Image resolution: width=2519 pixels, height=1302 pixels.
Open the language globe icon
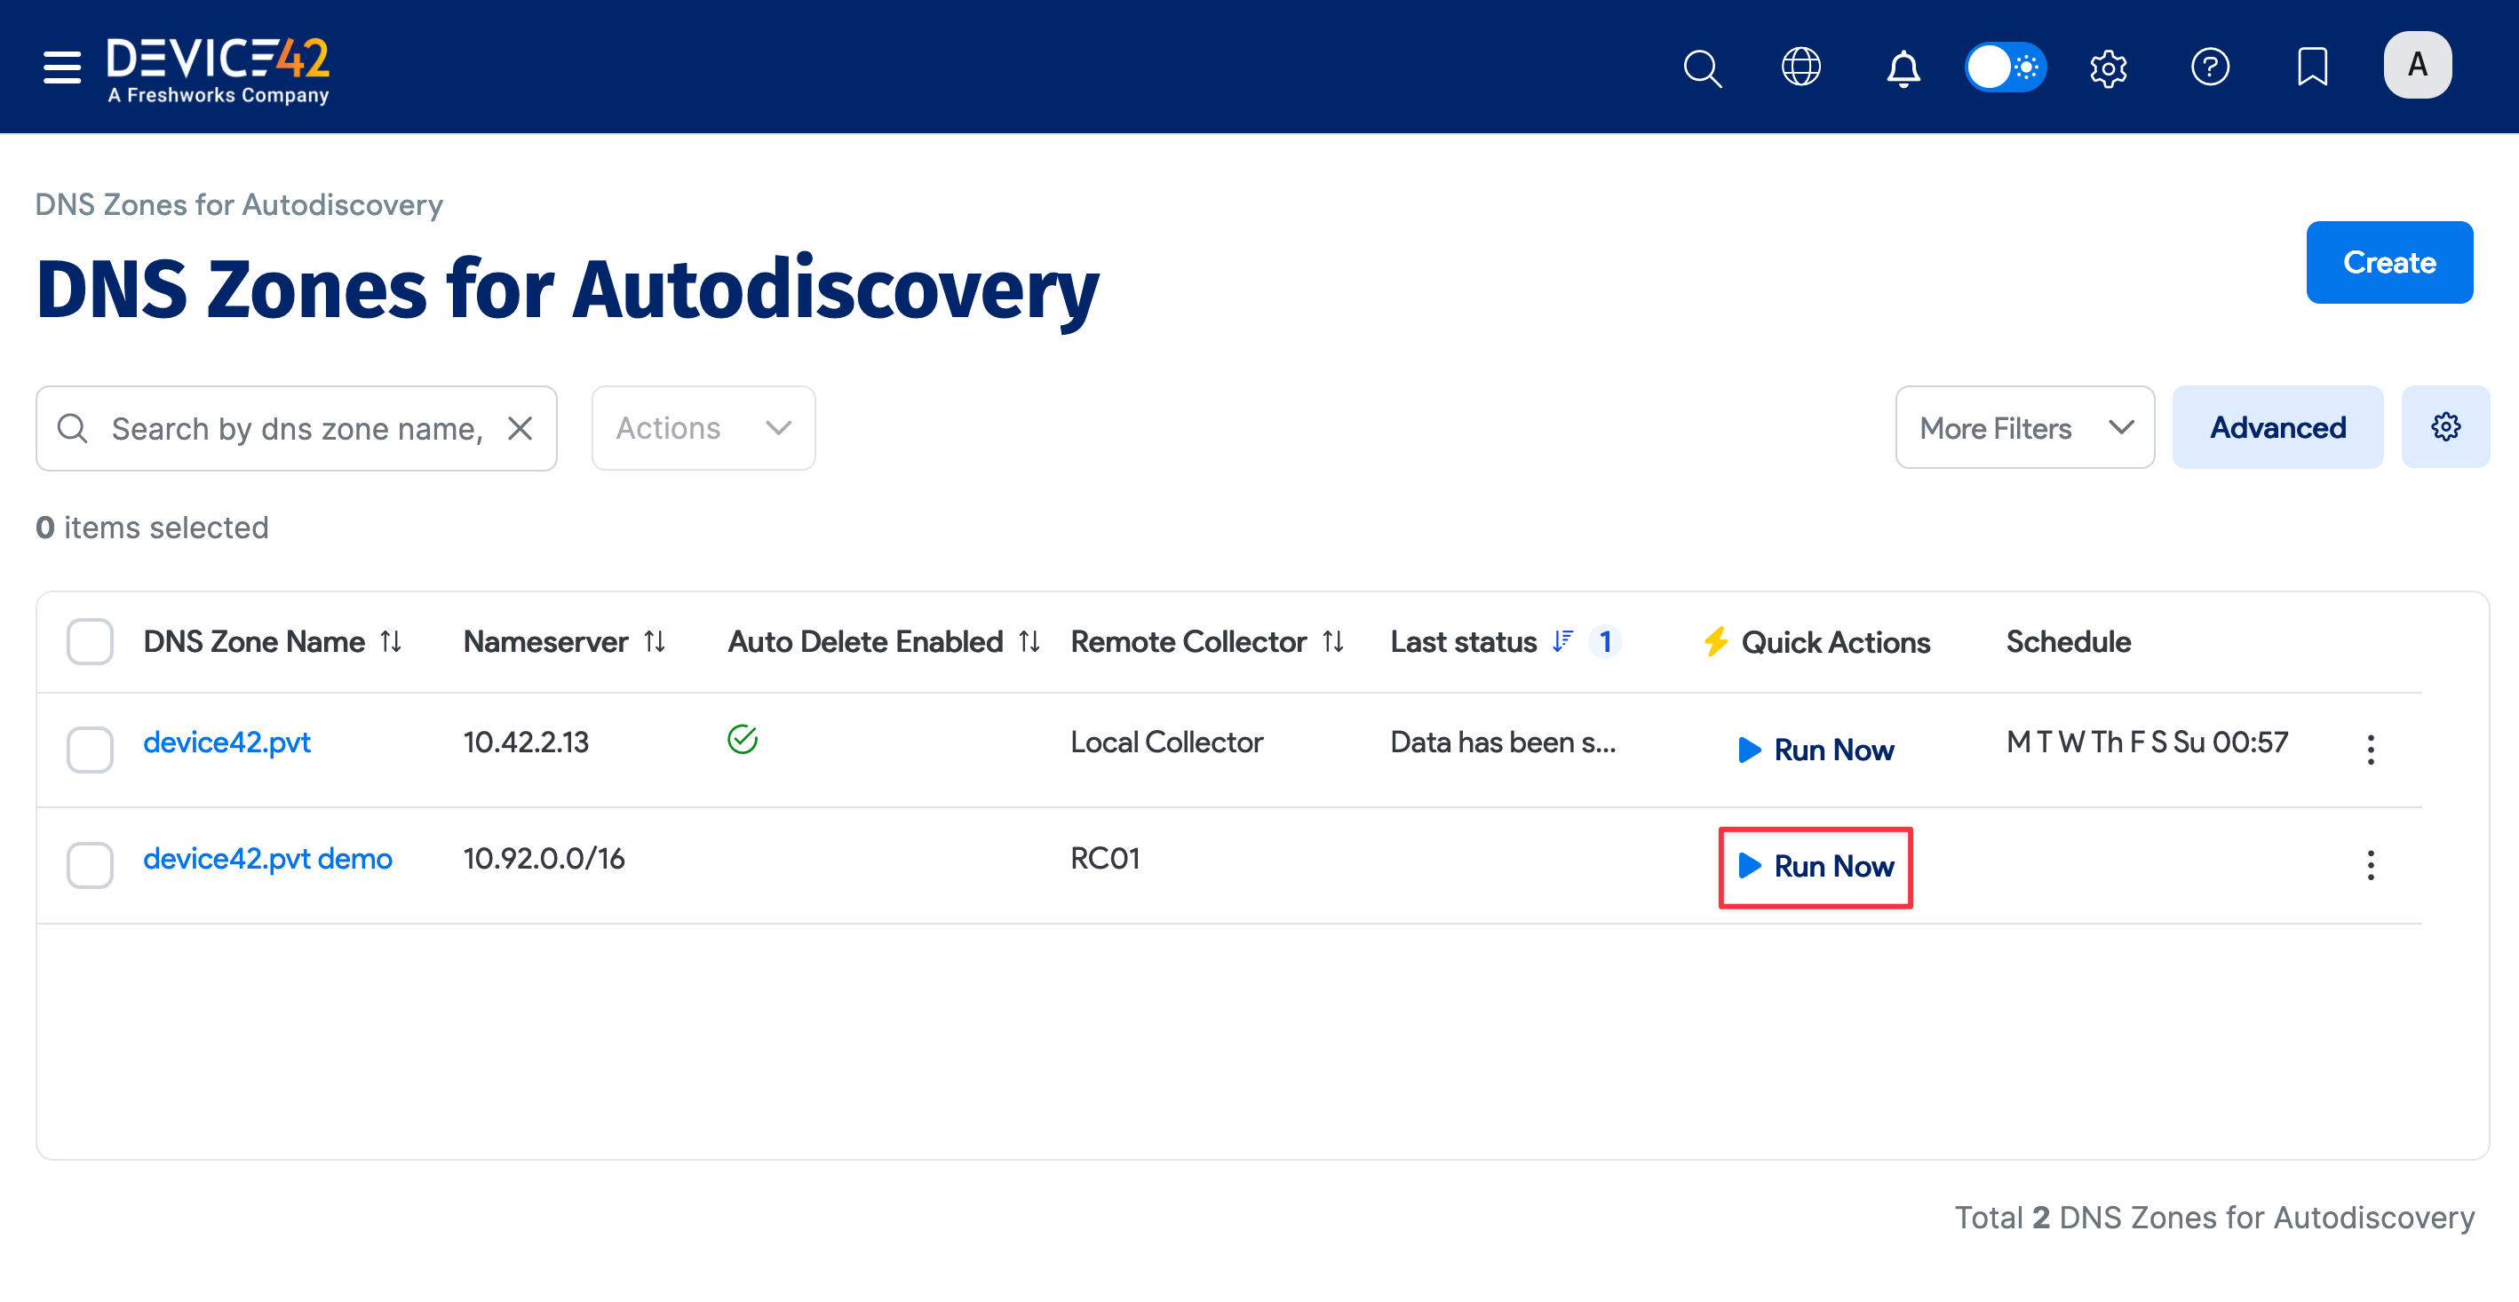tap(1801, 67)
